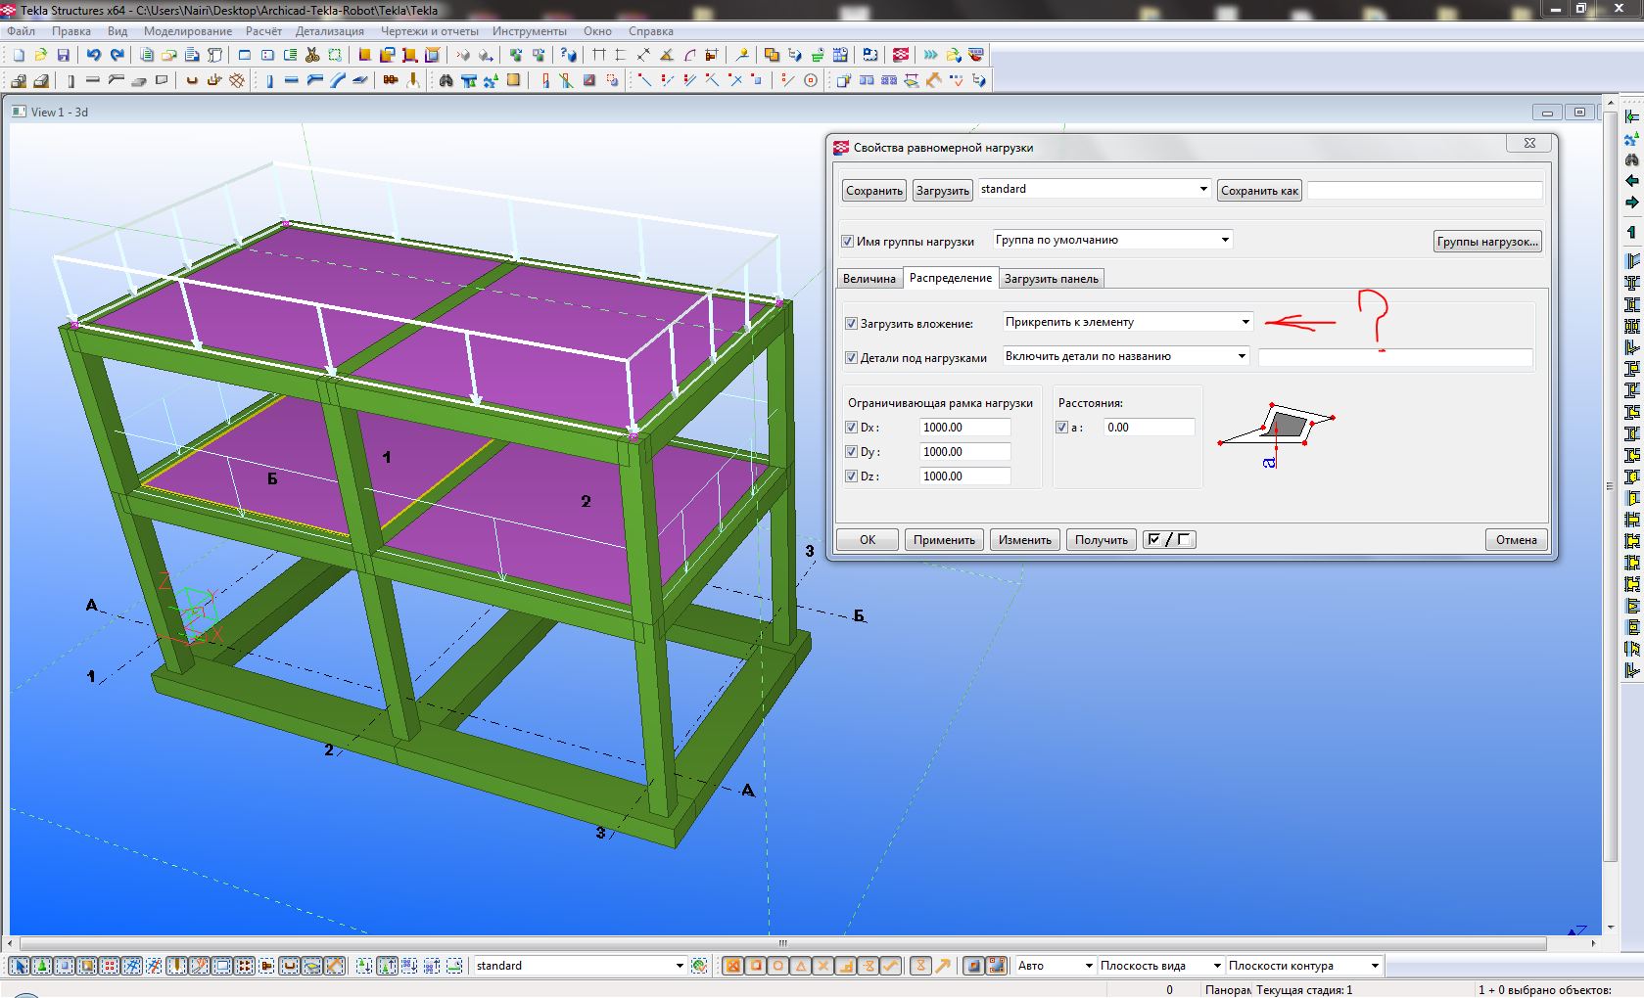
Task: Click the New model icon
Action: pyautogui.click(x=18, y=56)
